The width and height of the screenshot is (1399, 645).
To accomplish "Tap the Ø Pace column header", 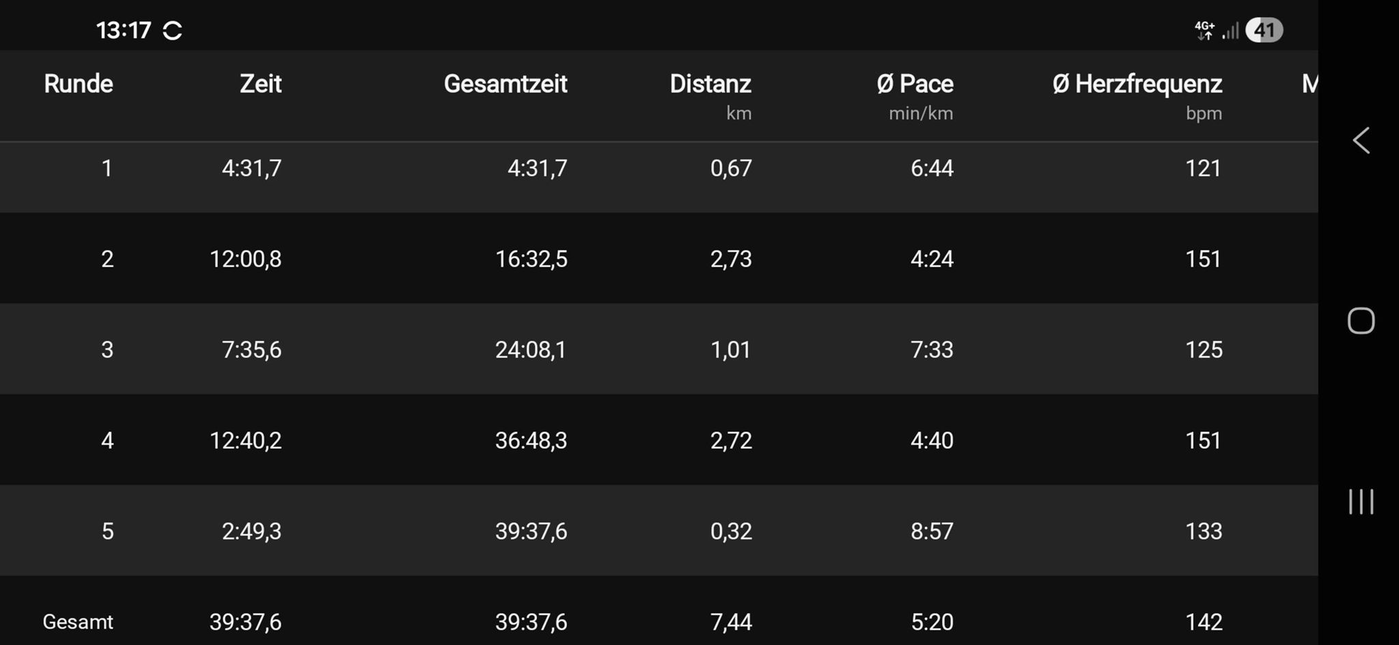I will (915, 84).
